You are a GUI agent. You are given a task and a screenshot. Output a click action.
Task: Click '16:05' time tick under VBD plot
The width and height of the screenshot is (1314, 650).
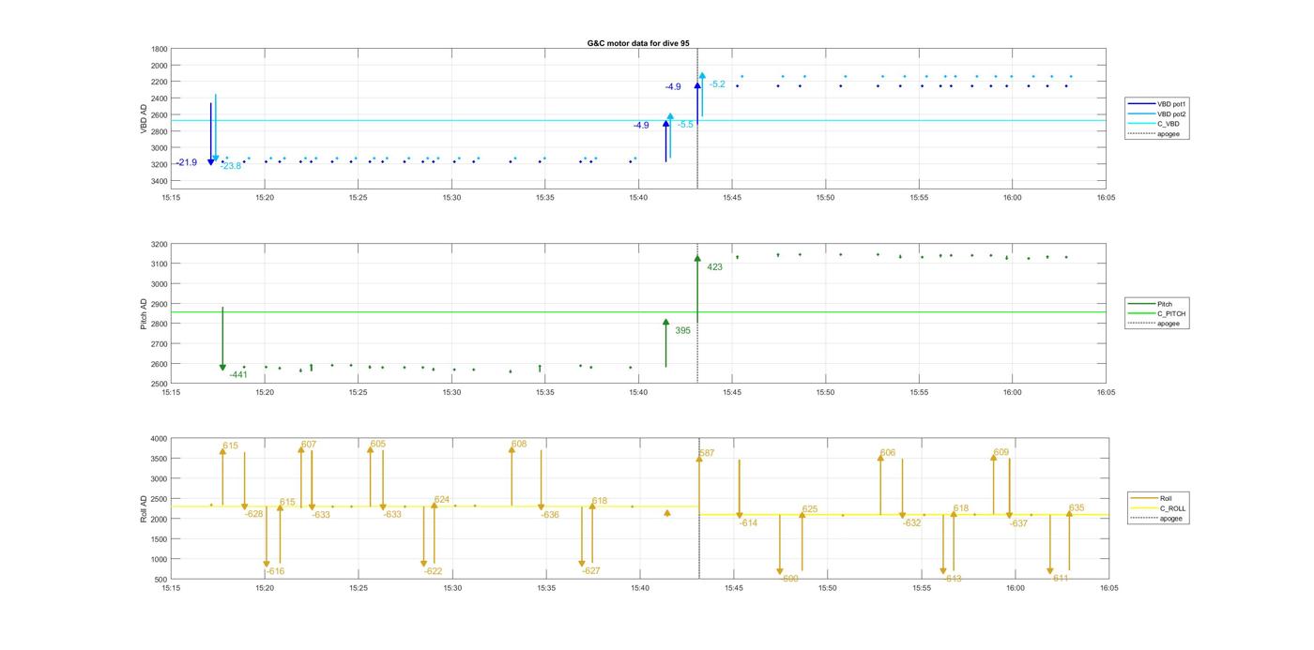[x=1106, y=198]
